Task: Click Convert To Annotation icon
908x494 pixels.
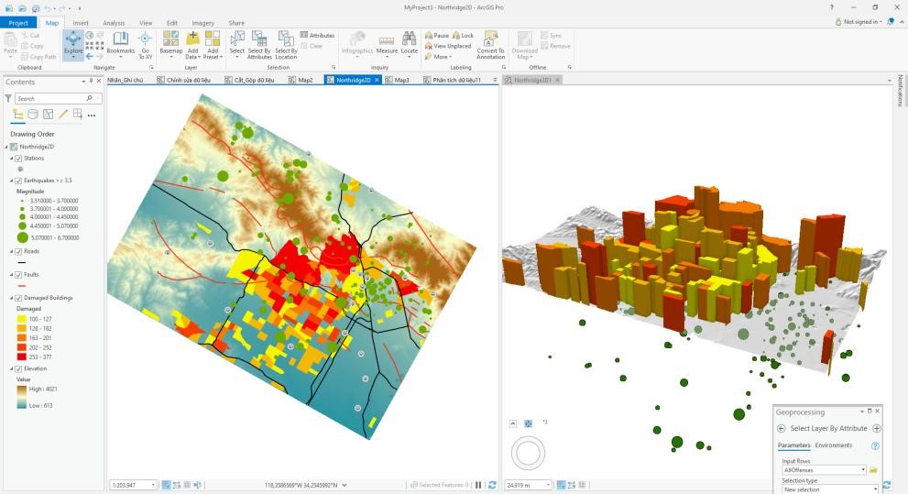Action: (x=490, y=38)
